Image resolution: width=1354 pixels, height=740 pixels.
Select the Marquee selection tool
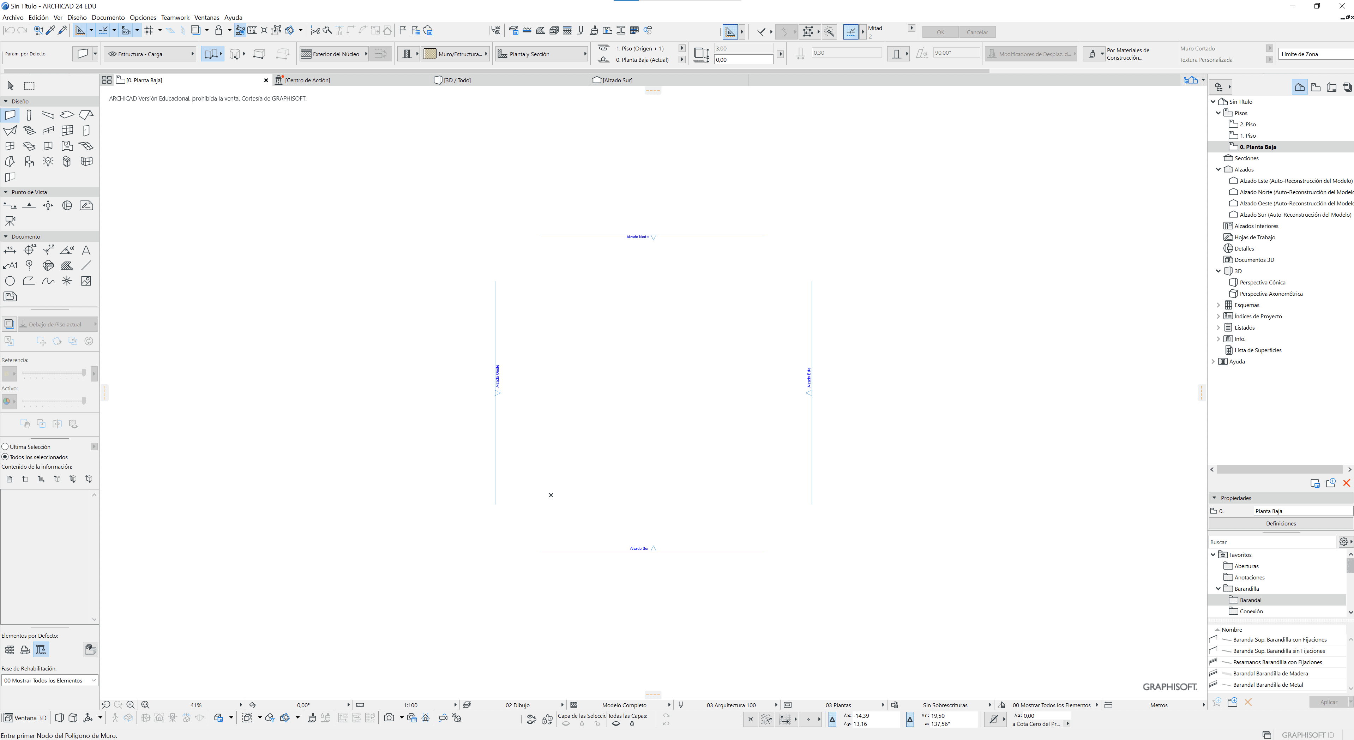tap(29, 86)
